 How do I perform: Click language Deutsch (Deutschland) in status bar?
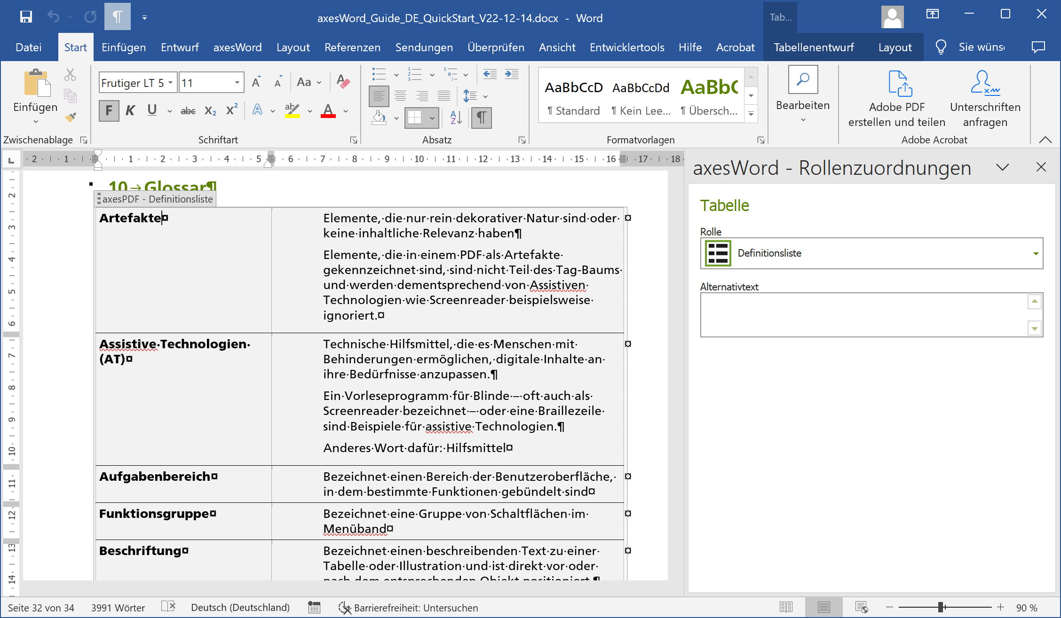click(240, 608)
